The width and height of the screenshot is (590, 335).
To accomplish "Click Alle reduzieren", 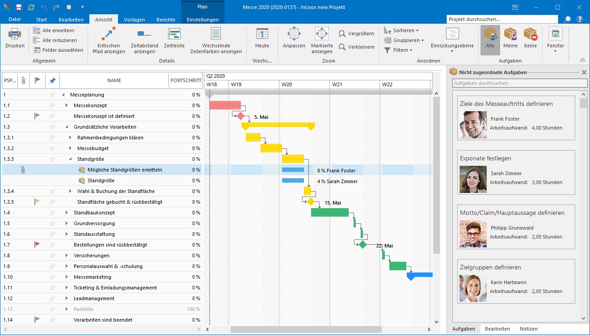I will (55, 40).
